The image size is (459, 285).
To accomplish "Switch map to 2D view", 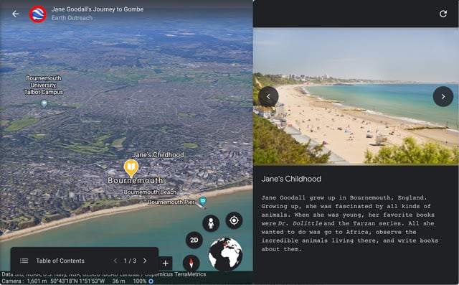I will (194, 240).
